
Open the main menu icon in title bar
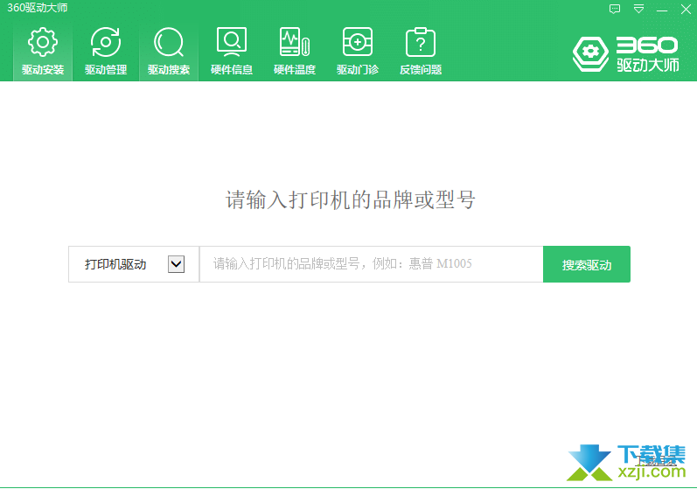638,9
